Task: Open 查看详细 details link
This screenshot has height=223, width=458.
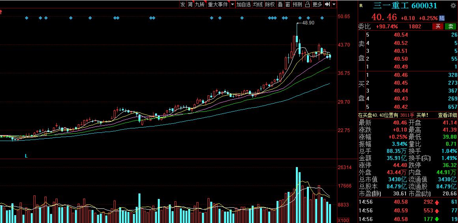Action: coord(447,115)
